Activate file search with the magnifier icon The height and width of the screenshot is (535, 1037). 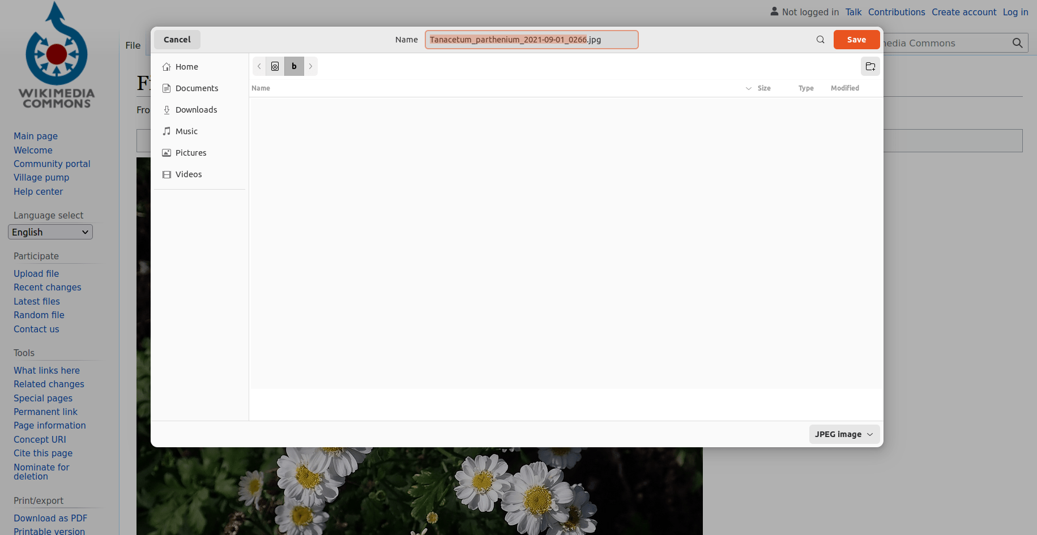click(x=820, y=40)
